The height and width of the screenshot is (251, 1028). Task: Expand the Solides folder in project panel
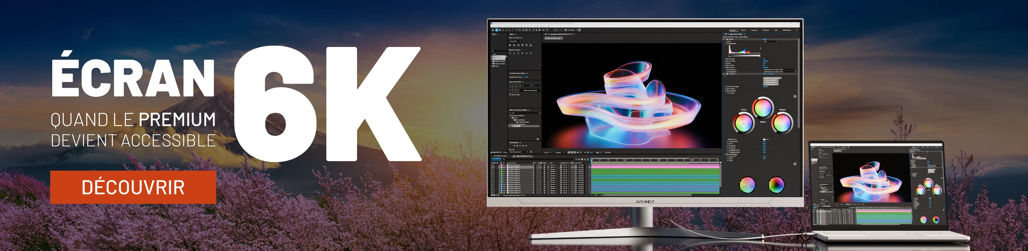[x=492, y=66]
